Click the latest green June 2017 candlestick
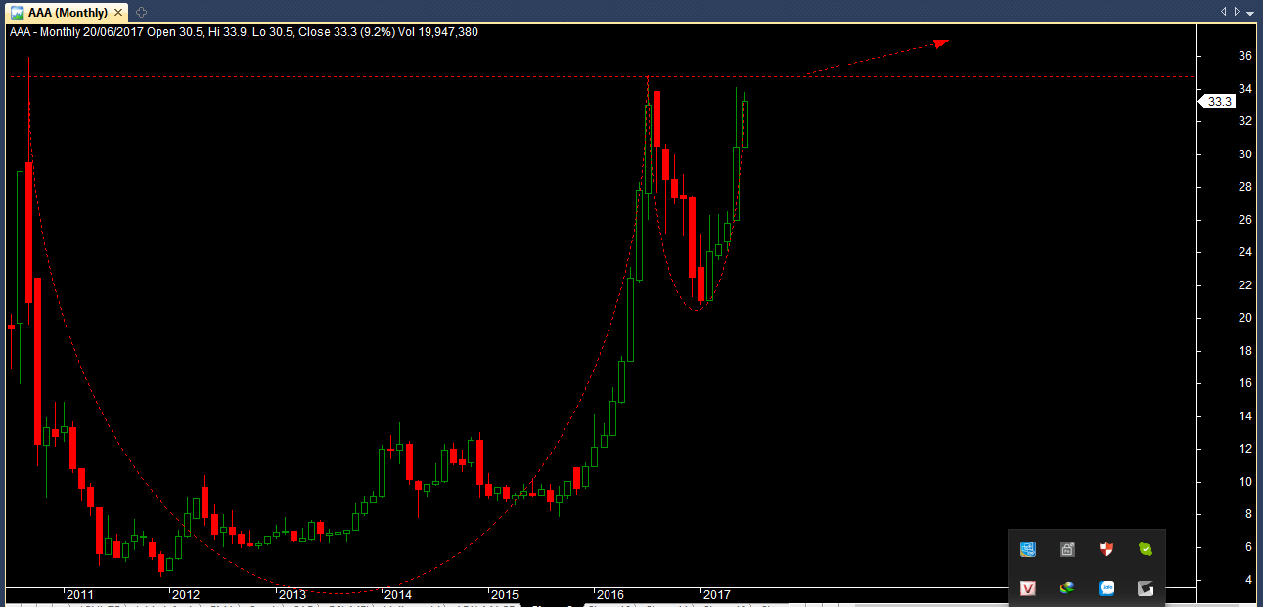 [744, 124]
